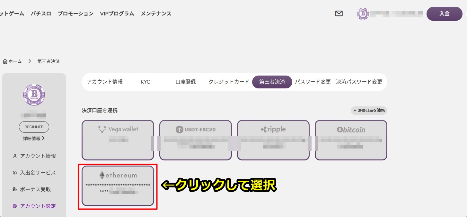Open the VIPプログラム menu
Image resolution: width=467 pixels, height=217 pixels.
[117, 14]
